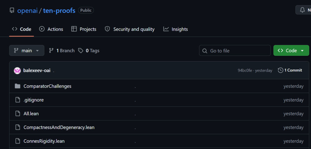311x149 pixels.
Task: Click the folder icon for ComparatorChallenges
Action: point(17,86)
